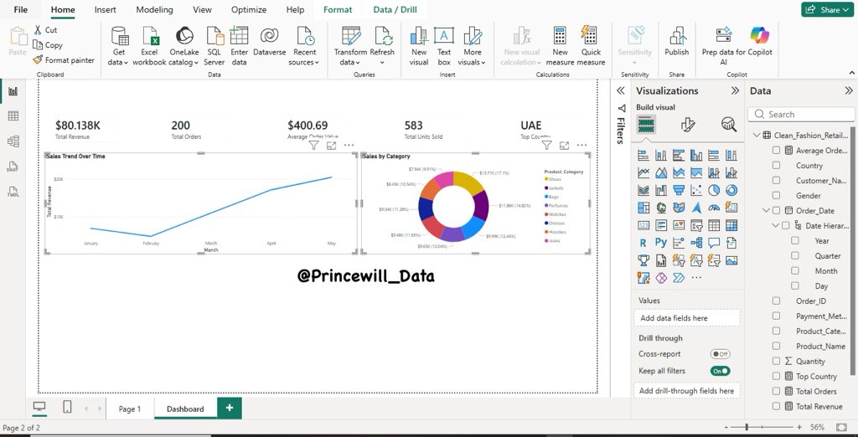
Task: Click Fit to page button
Action: (841, 427)
